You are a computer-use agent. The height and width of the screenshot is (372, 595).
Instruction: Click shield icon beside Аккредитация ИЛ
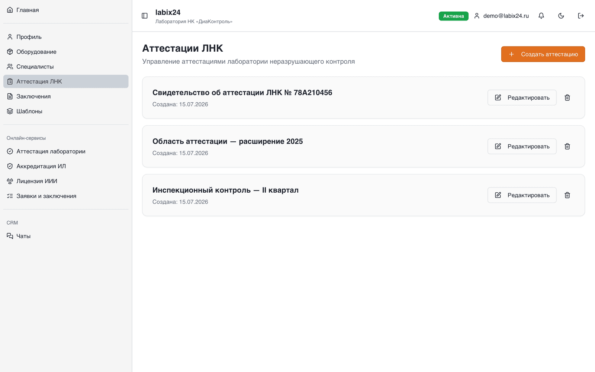[10, 166]
